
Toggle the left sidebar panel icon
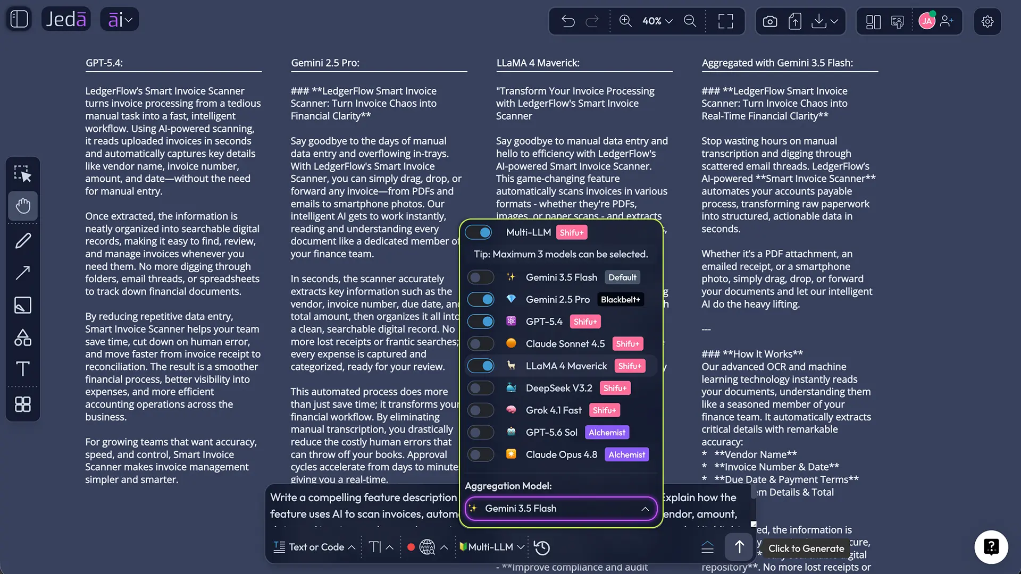(19, 19)
